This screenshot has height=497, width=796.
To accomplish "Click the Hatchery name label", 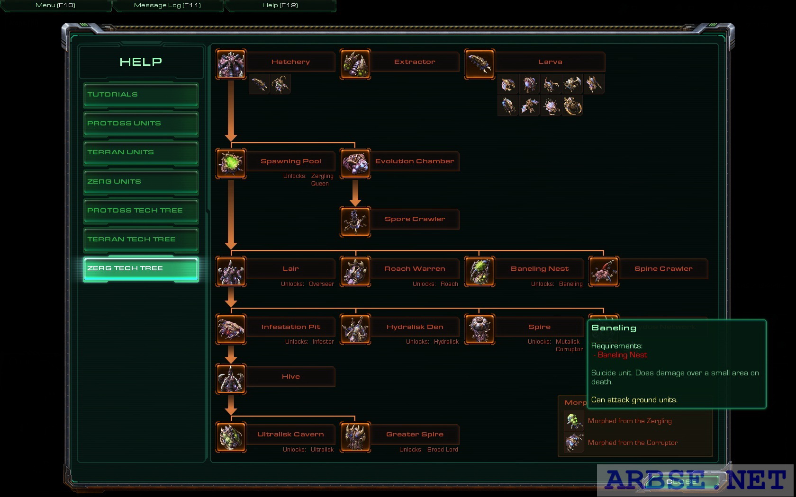I will click(x=290, y=62).
